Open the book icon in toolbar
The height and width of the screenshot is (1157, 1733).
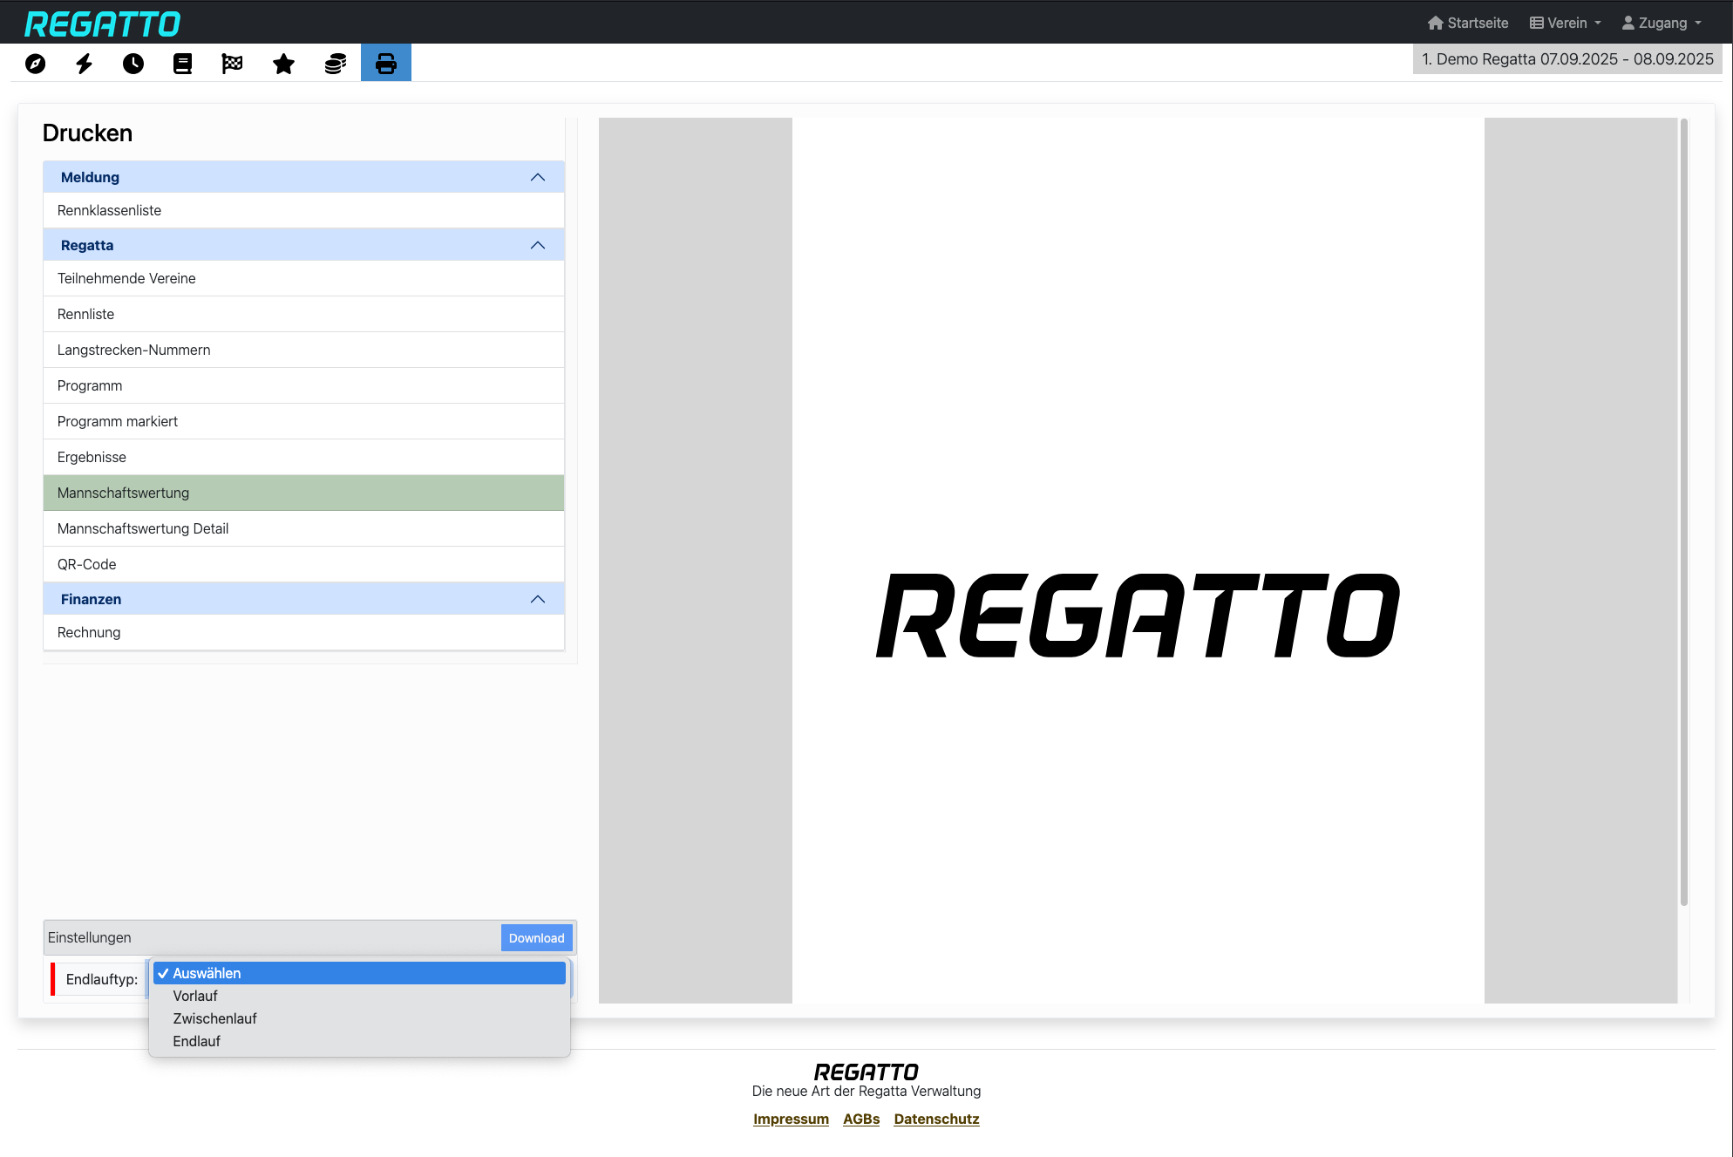tap(182, 64)
